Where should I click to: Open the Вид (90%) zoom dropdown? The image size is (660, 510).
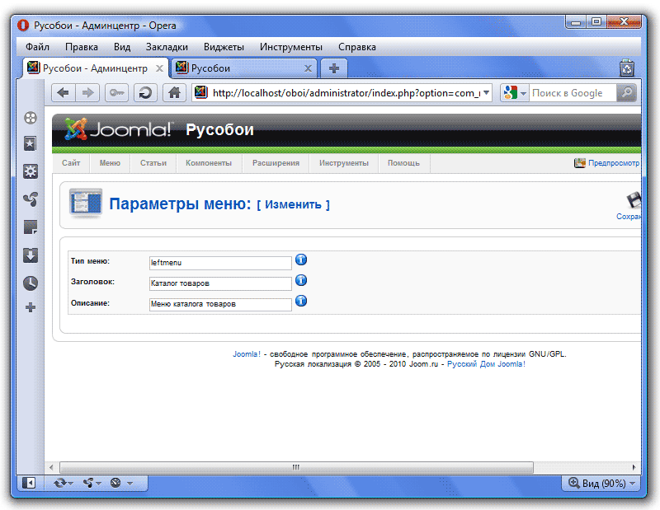click(601, 483)
